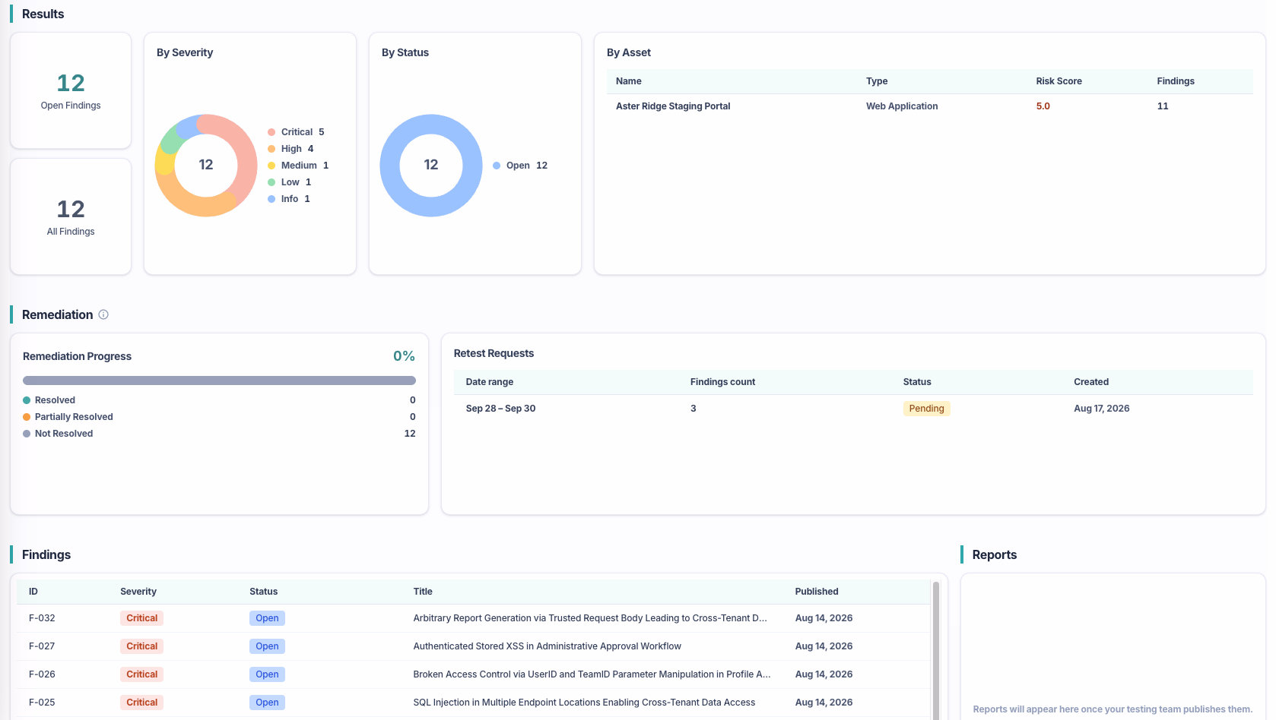Click the High legend dot in By Severity
Image resolution: width=1276 pixels, height=720 pixels.
271,149
